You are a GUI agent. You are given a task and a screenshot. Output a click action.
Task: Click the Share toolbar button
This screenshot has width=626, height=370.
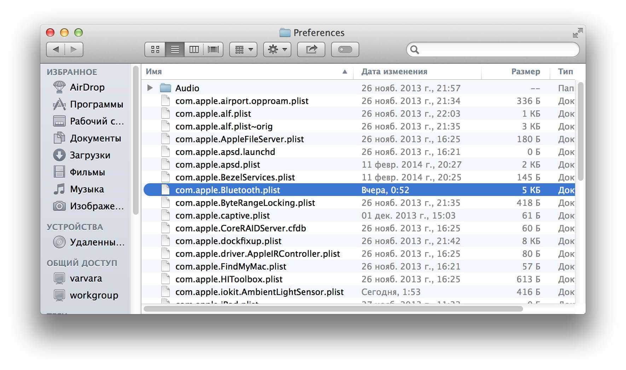(311, 50)
